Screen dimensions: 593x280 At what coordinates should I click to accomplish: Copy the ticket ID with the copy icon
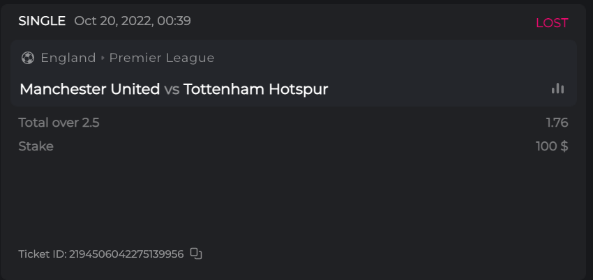196,254
